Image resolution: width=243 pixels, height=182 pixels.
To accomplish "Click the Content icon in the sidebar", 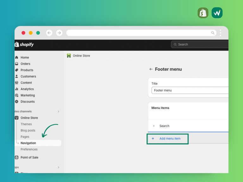I will tap(17, 83).
